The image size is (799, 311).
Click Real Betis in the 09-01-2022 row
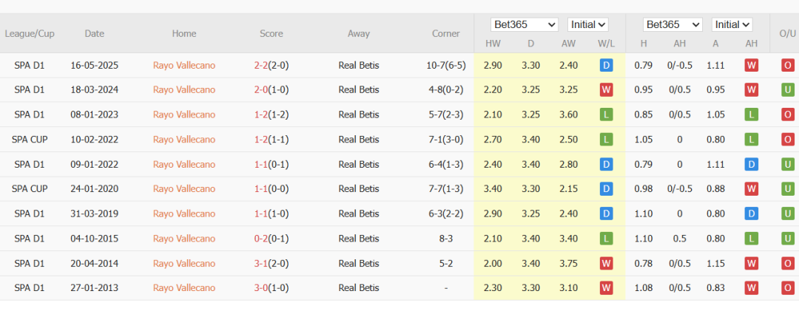(359, 164)
